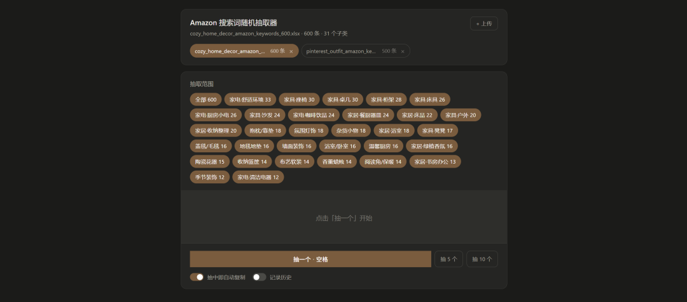Viewport: 687px width, 302px height.
Task: Click the 抽取范围 section label
Action: (202, 84)
